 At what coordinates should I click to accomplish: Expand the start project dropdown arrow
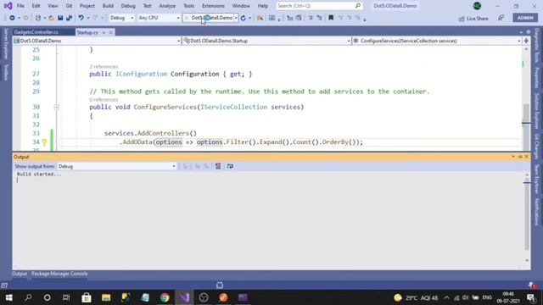coord(236,18)
